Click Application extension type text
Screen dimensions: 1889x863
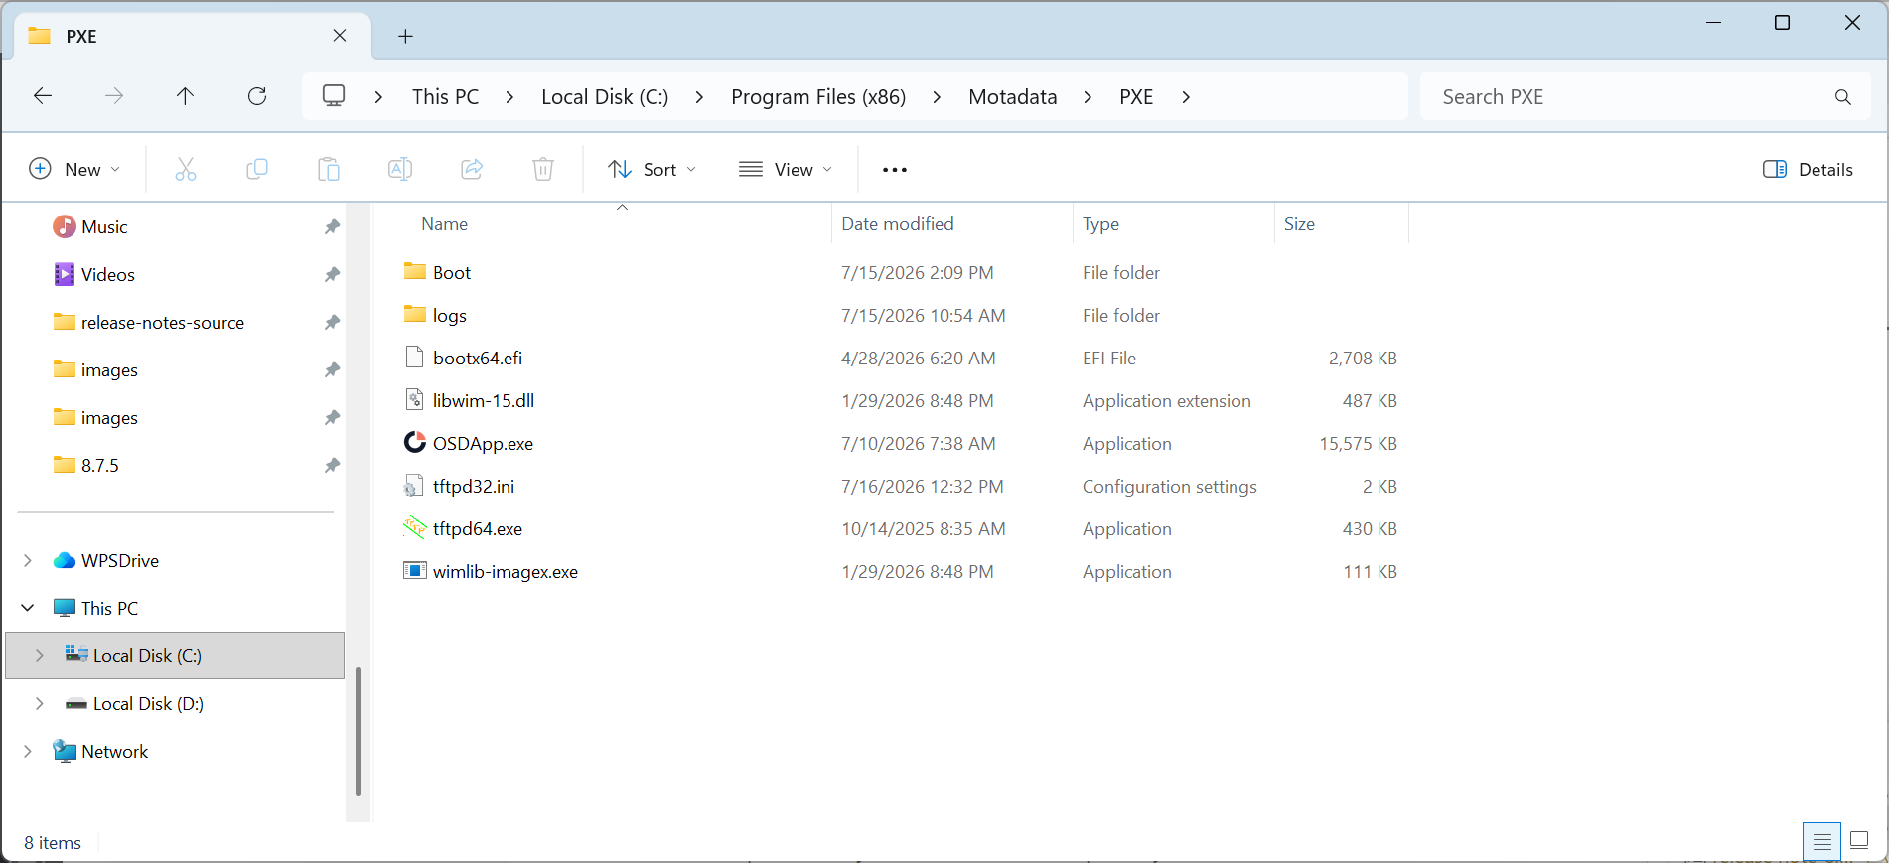coord(1166,400)
